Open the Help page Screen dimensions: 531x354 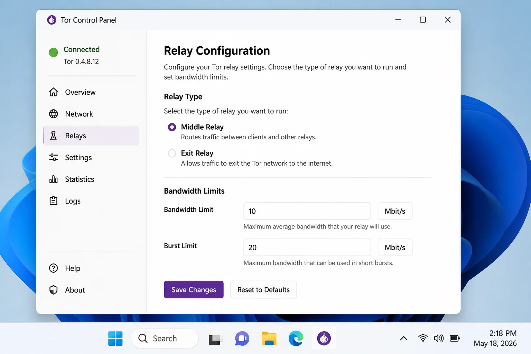pos(91,268)
